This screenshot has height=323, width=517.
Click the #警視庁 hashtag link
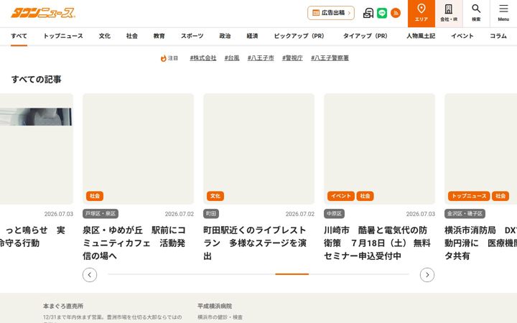(292, 58)
